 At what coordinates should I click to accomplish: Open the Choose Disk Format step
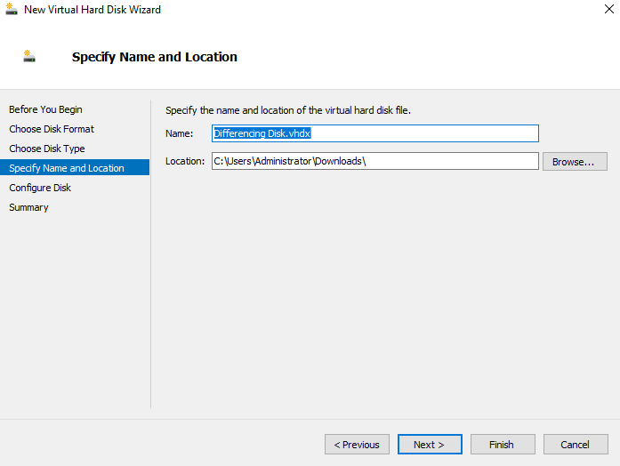coord(52,129)
